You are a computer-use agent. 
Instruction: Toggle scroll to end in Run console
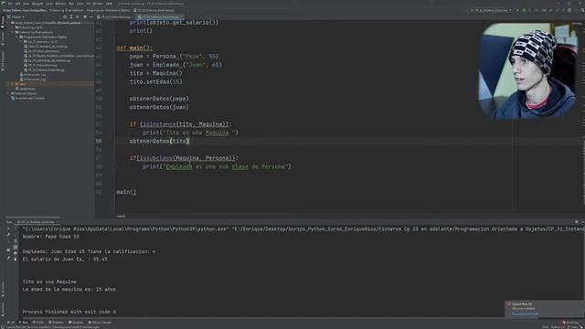(15, 247)
